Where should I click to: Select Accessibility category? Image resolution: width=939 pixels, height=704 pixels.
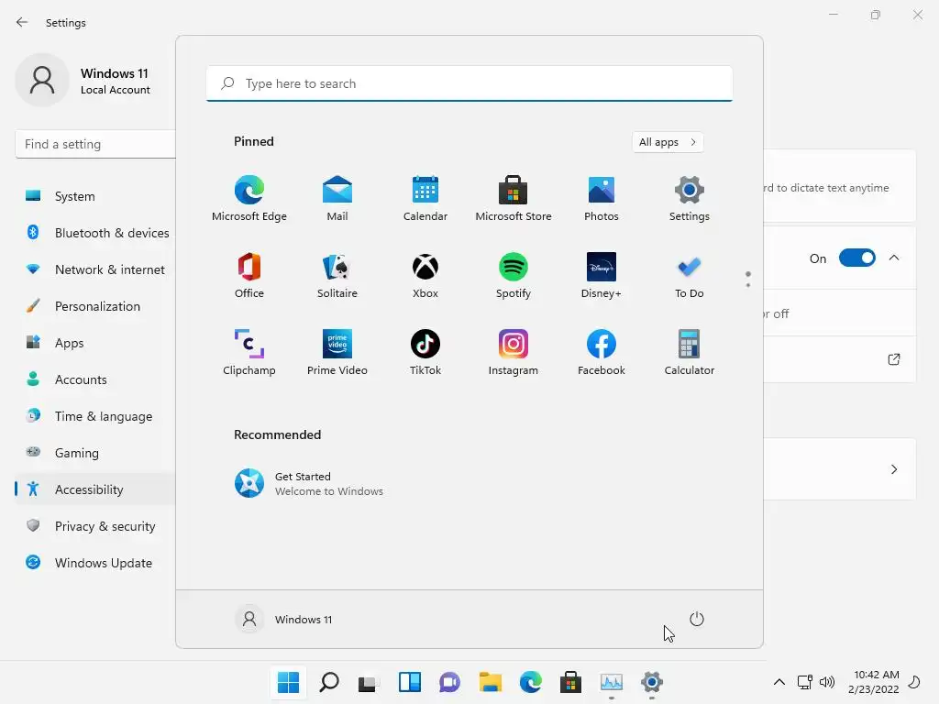coord(95,489)
